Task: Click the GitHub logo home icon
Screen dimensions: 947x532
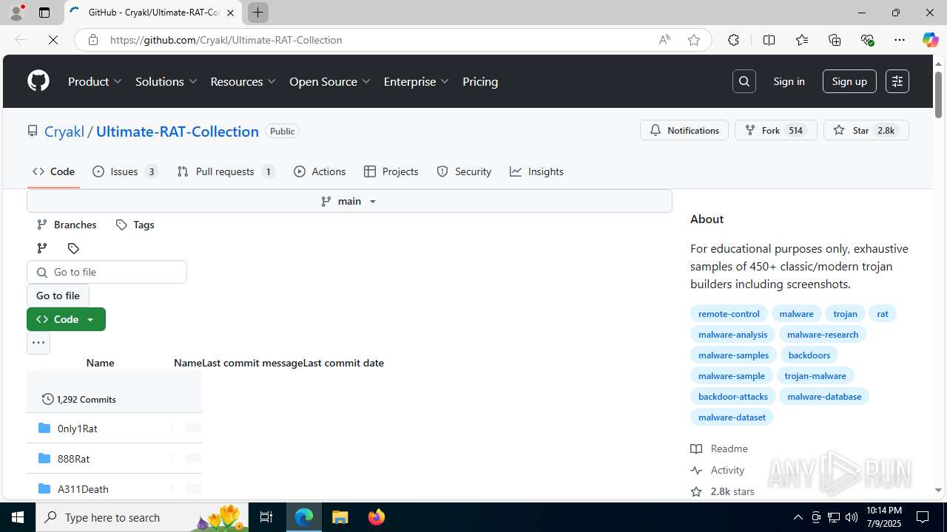Action: 38,81
